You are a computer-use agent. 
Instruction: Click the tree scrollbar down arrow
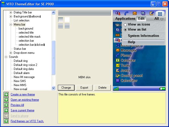tap(54, 88)
